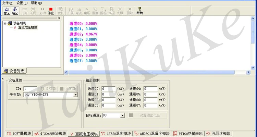Screen dimensions: 257x137
Task: Click the 通道05 output mV field
Action: (151, 94)
